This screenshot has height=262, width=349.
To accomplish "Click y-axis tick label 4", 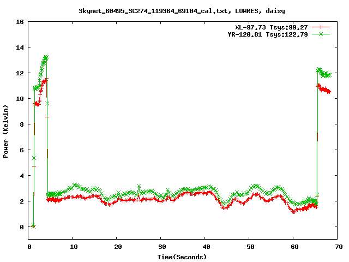I will (x=21, y=176).
